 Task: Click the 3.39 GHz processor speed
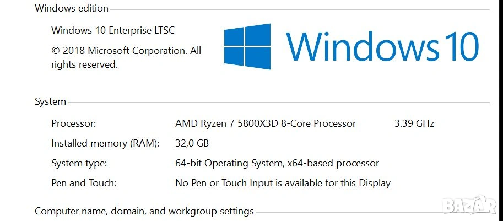[x=414, y=123]
